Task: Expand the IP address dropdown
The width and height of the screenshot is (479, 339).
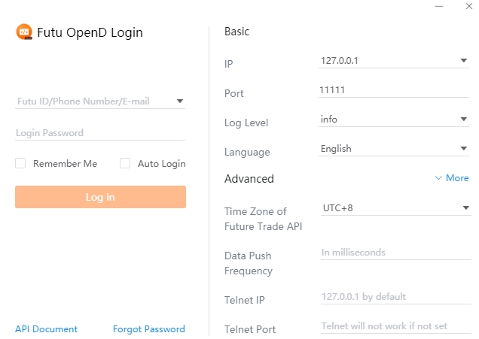Action: pos(464,61)
